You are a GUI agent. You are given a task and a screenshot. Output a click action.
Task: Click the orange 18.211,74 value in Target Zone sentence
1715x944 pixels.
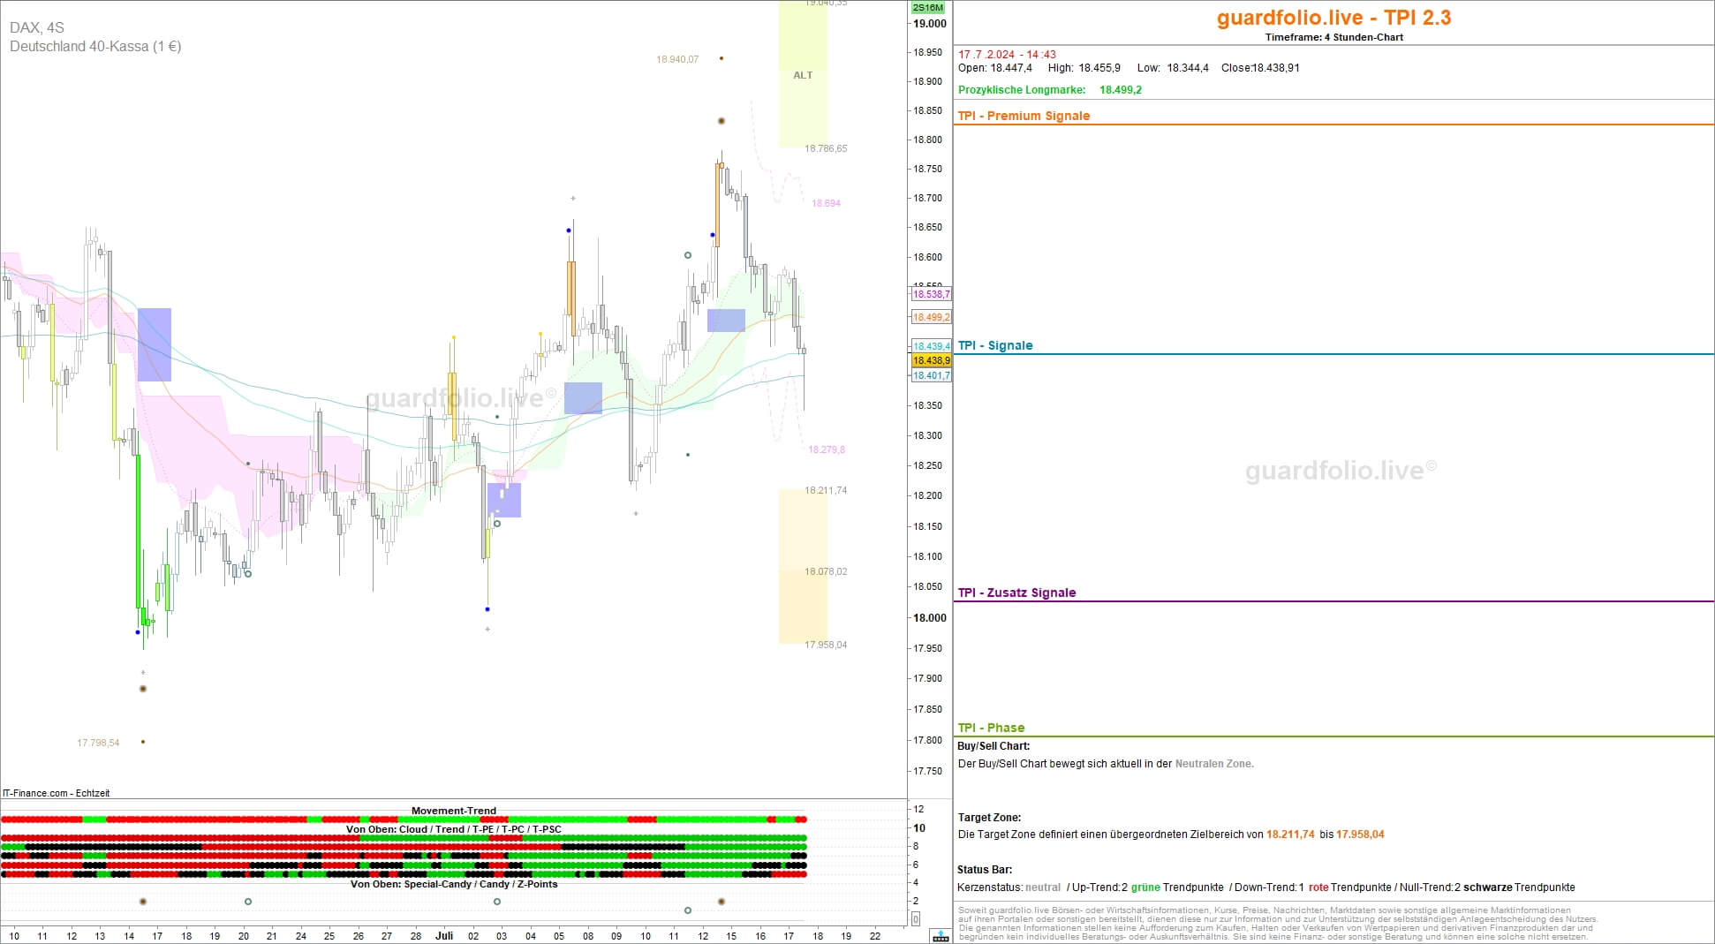(x=1290, y=834)
